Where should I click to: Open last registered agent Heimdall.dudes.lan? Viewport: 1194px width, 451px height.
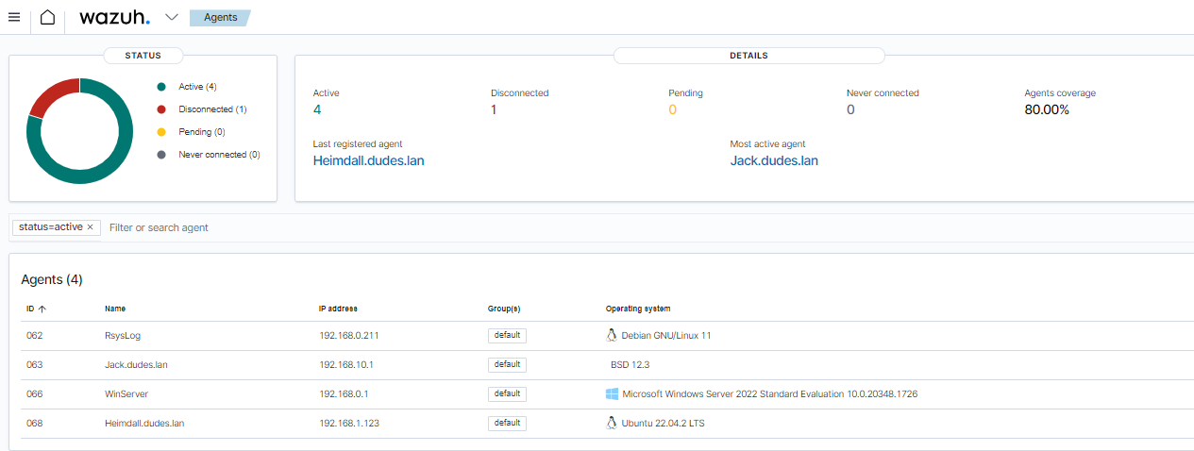pos(368,160)
